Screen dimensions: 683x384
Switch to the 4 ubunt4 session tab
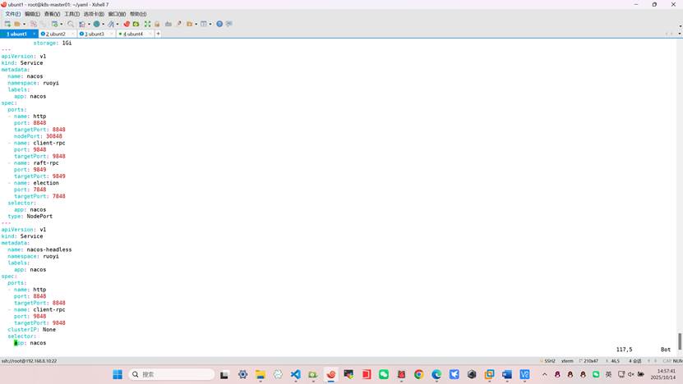click(133, 34)
